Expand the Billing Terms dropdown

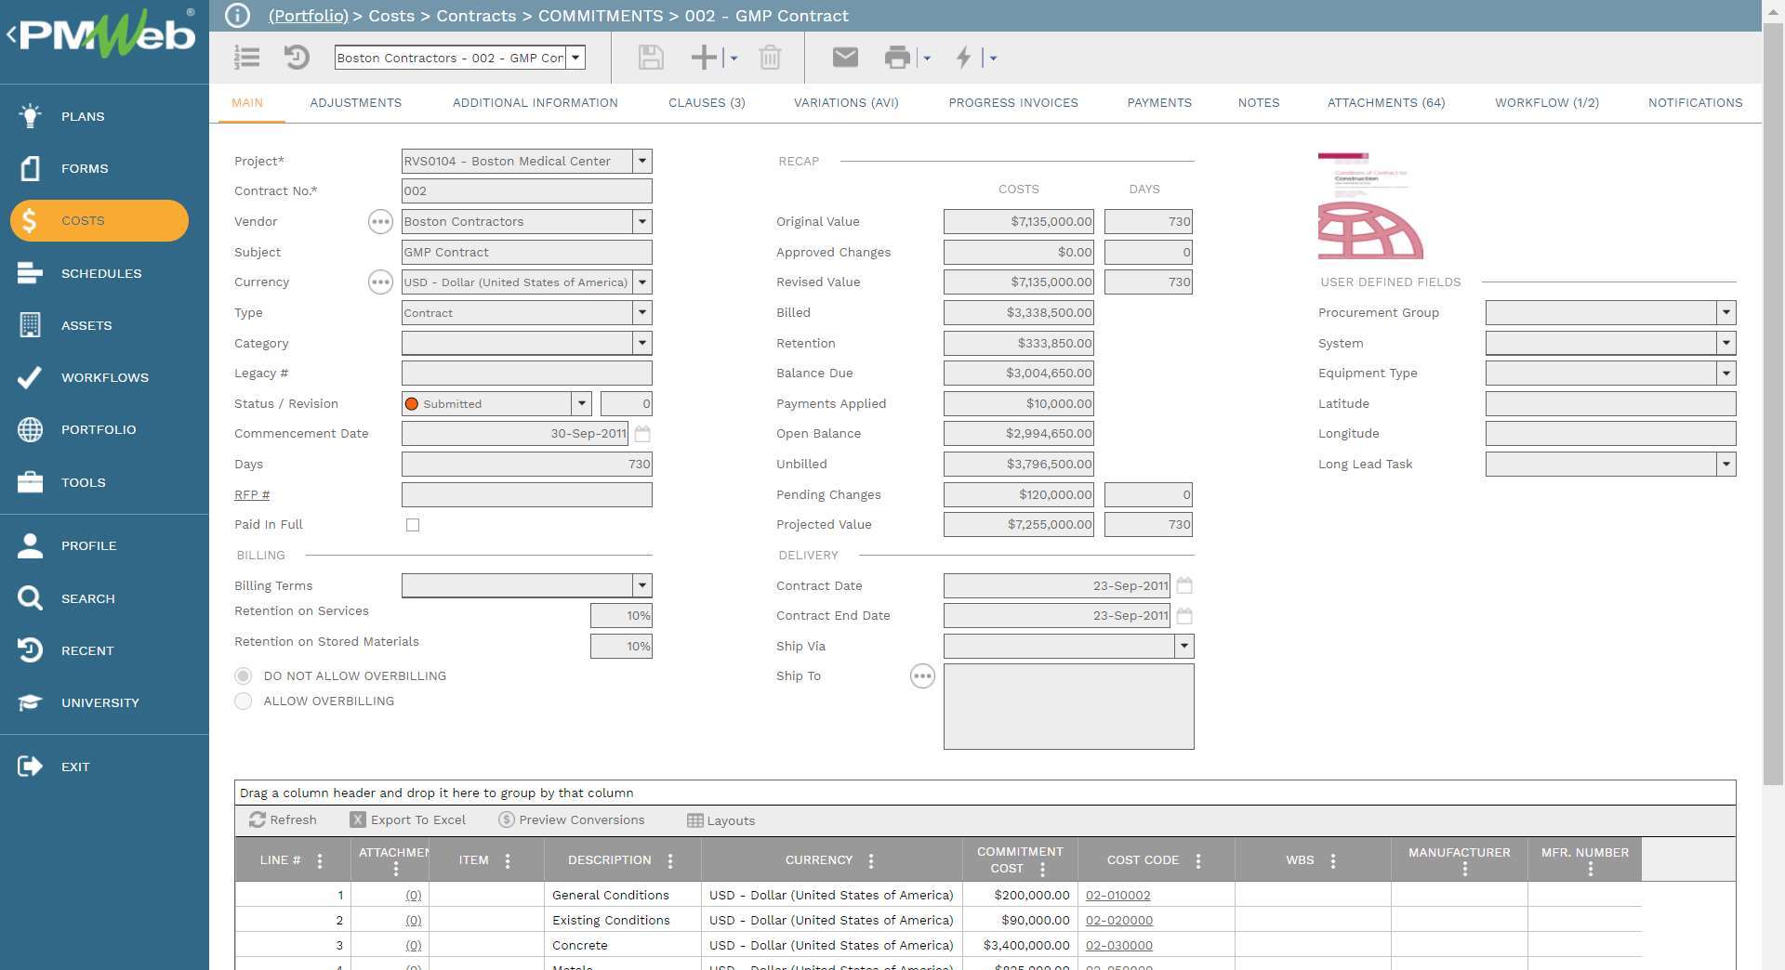642,585
